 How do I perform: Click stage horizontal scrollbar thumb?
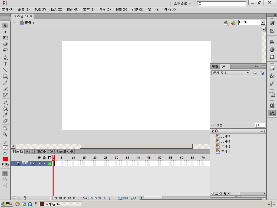click(x=136, y=147)
